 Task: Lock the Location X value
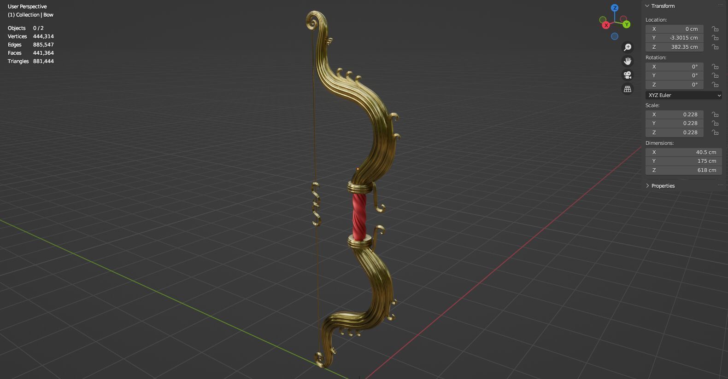click(x=715, y=29)
